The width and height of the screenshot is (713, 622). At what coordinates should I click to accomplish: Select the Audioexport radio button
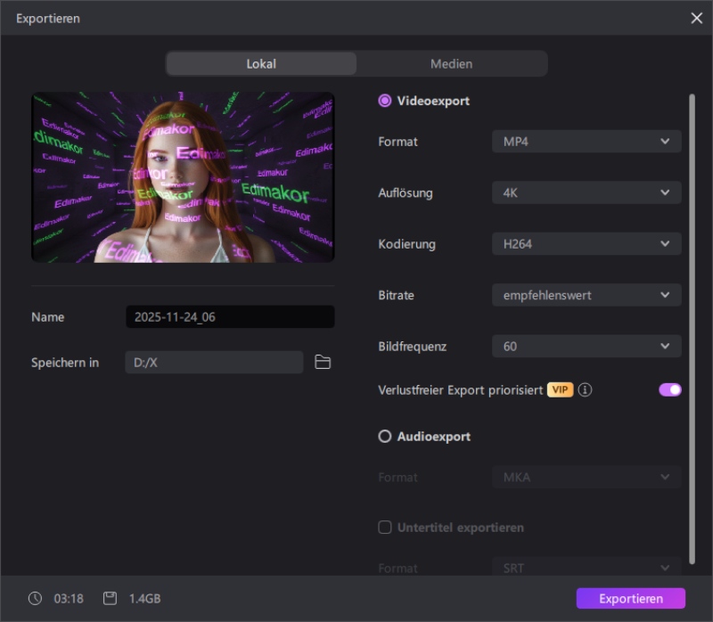tap(385, 437)
